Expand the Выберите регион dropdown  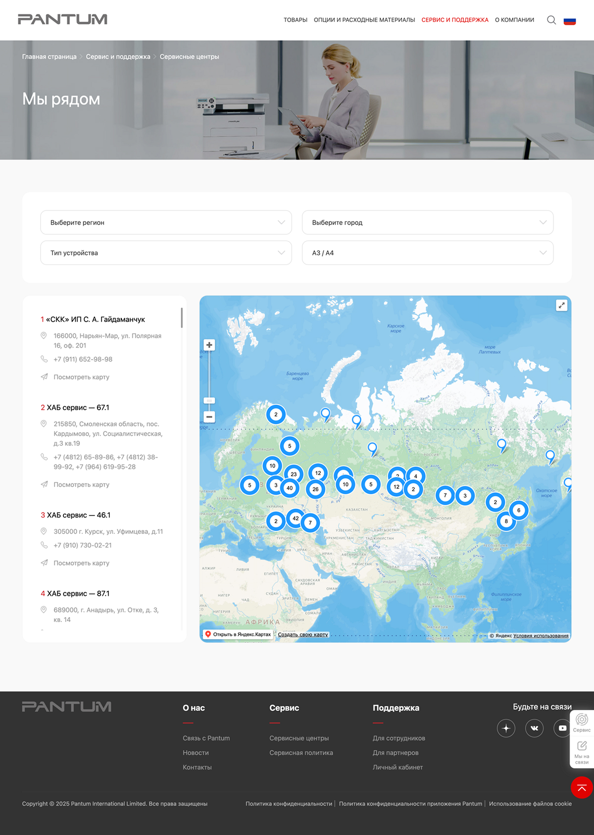coord(166,222)
